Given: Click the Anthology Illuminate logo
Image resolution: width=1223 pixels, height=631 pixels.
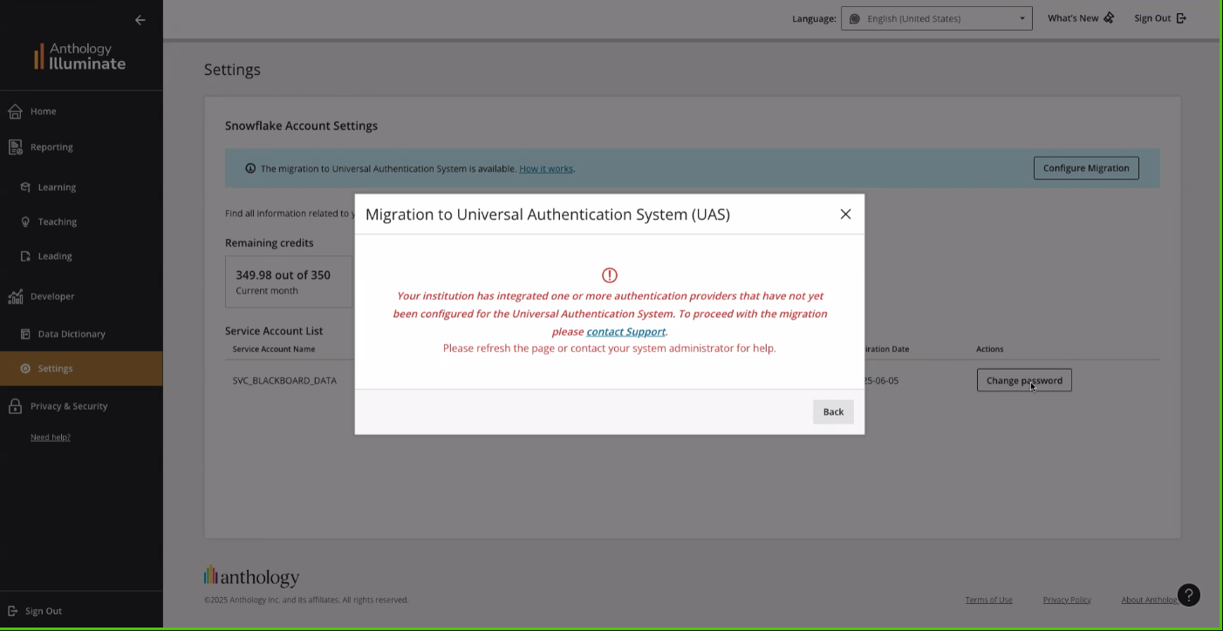Looking at the screenshot, I should click(80, 57).
